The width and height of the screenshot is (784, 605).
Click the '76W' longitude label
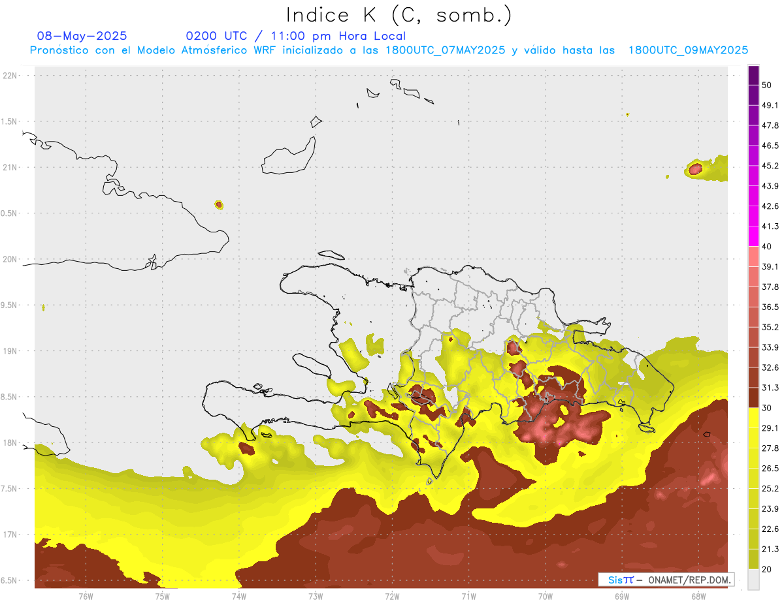point(86,596)
